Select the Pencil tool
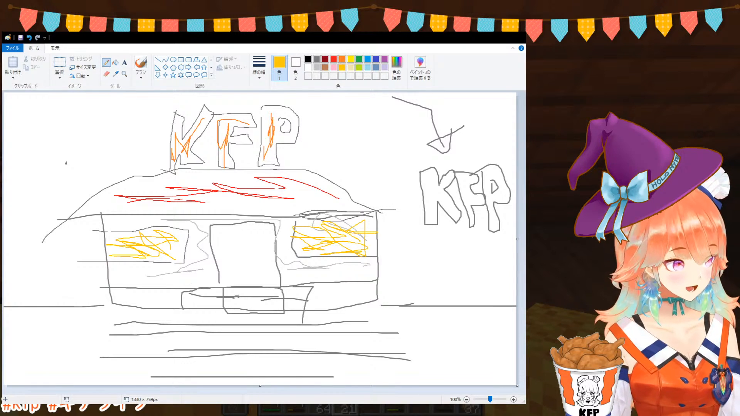The image size is (740, 416). tap(106, 62)
